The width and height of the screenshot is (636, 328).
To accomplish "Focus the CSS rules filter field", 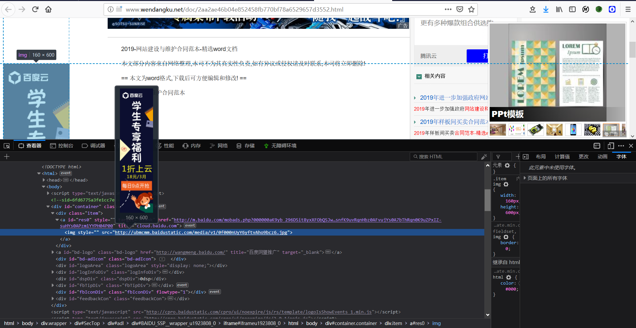I will click(x=502, y=157).
